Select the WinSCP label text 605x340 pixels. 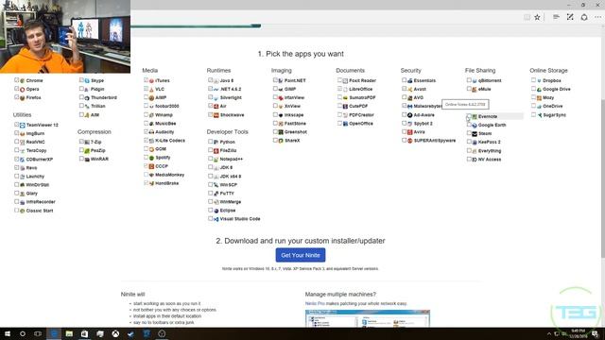(x=229, y=185)
